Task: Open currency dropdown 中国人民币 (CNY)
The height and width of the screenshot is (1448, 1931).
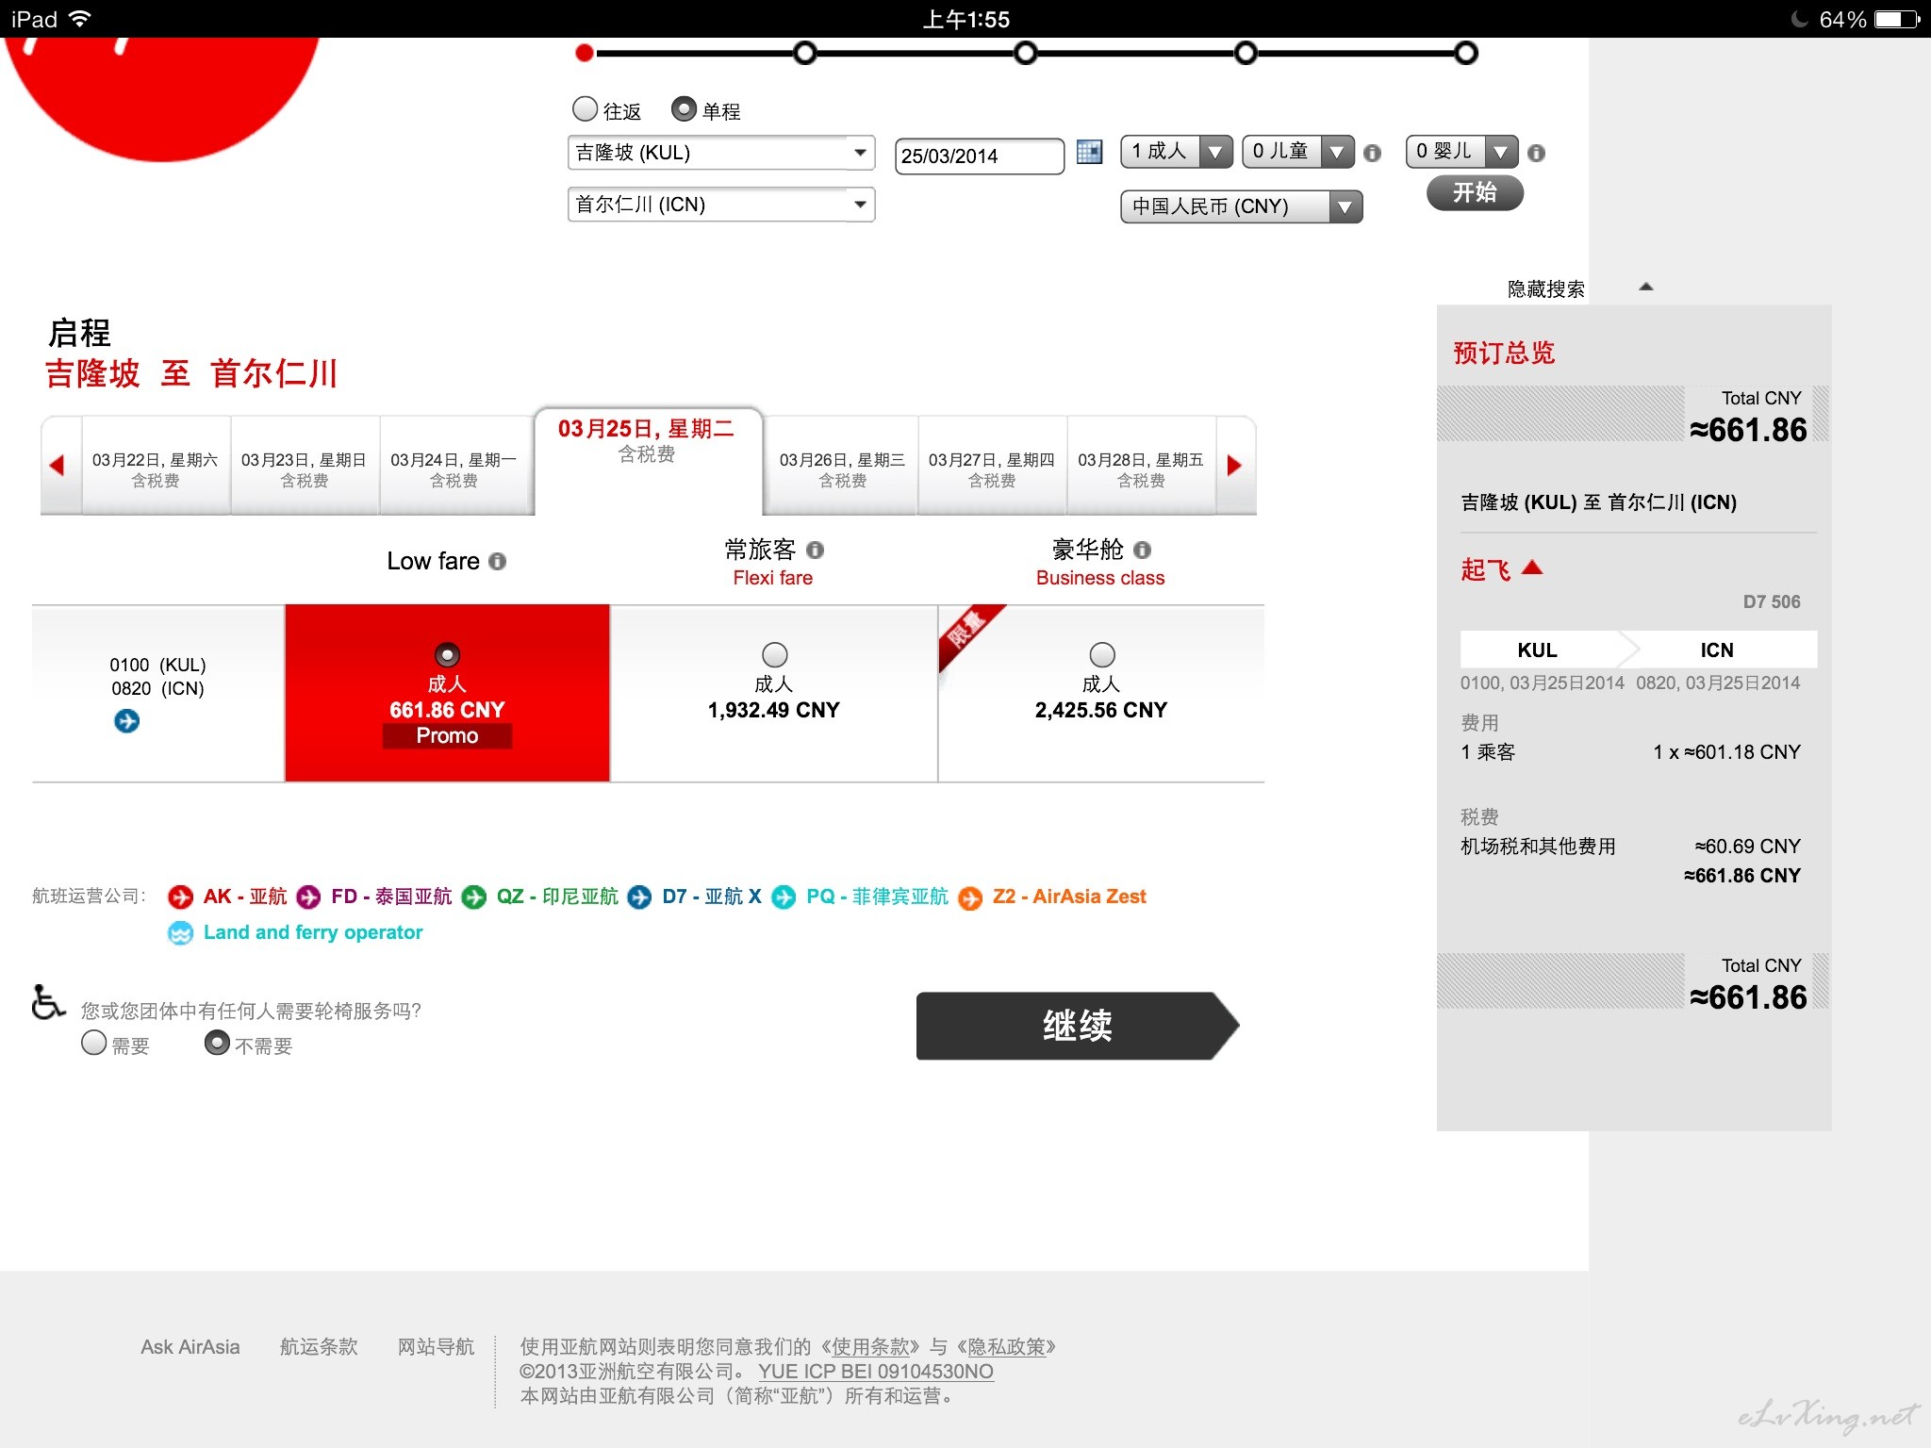Action: 1241,206
